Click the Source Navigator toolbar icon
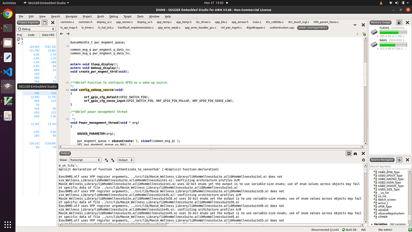This screenshot has width=412, height=232. [x=399, y=160]
